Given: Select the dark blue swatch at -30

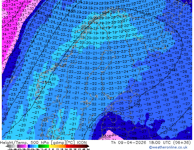Looking at the screenshot, I should [x=29, y=146].
